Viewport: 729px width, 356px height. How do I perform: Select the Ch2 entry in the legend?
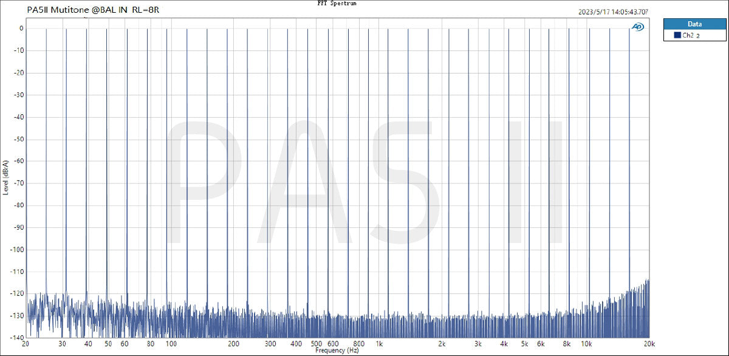[690, 36]
